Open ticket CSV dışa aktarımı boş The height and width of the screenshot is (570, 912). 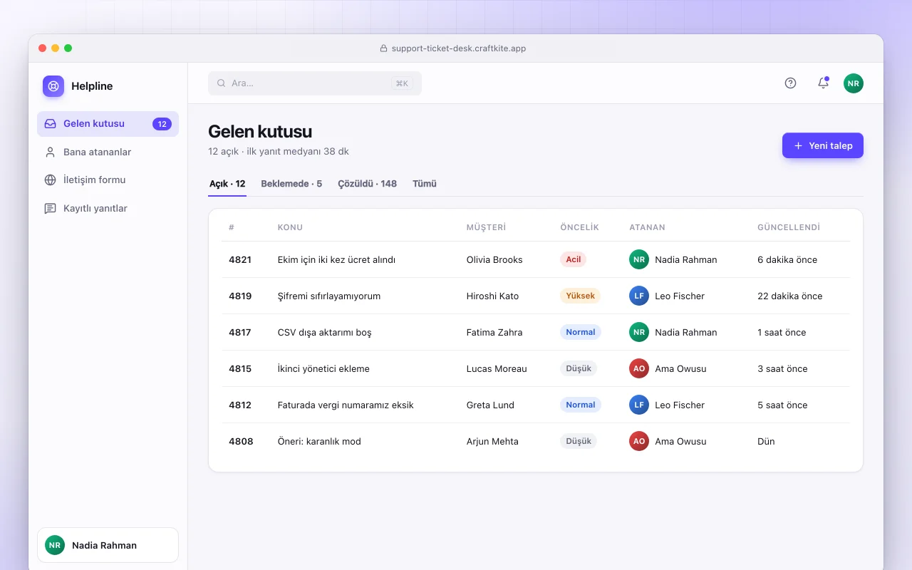point(324,333)
